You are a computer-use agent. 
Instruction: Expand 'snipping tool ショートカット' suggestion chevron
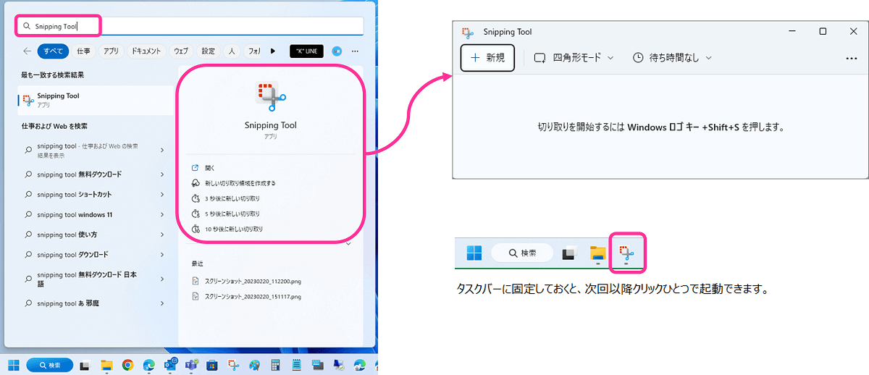pyautogui.click(x=161, y=194)
